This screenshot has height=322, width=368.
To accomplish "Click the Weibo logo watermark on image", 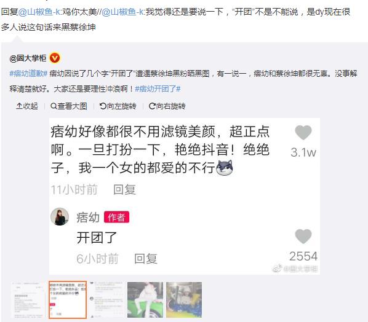I will click(x=277, y=269).
